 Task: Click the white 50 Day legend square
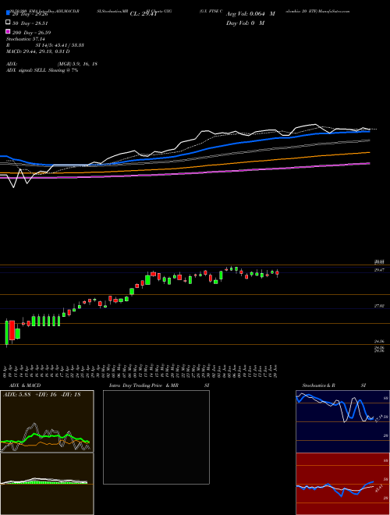pyautogui.click(x=8, y=22)
